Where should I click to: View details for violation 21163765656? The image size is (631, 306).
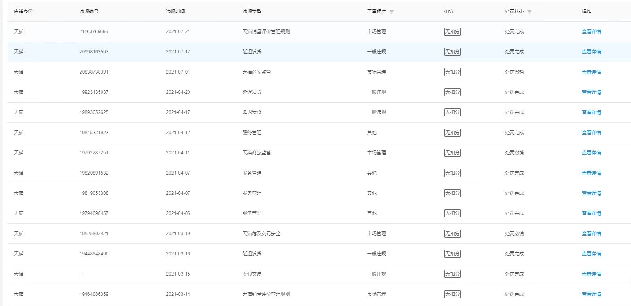[x=591, y=32]
